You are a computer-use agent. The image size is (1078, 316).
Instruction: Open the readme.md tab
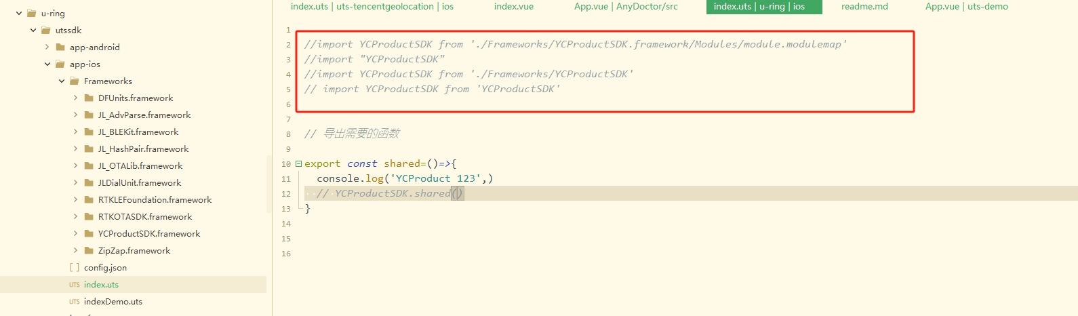[x=864, y=7]
